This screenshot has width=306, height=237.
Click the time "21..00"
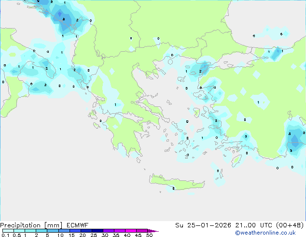point(245,225)
